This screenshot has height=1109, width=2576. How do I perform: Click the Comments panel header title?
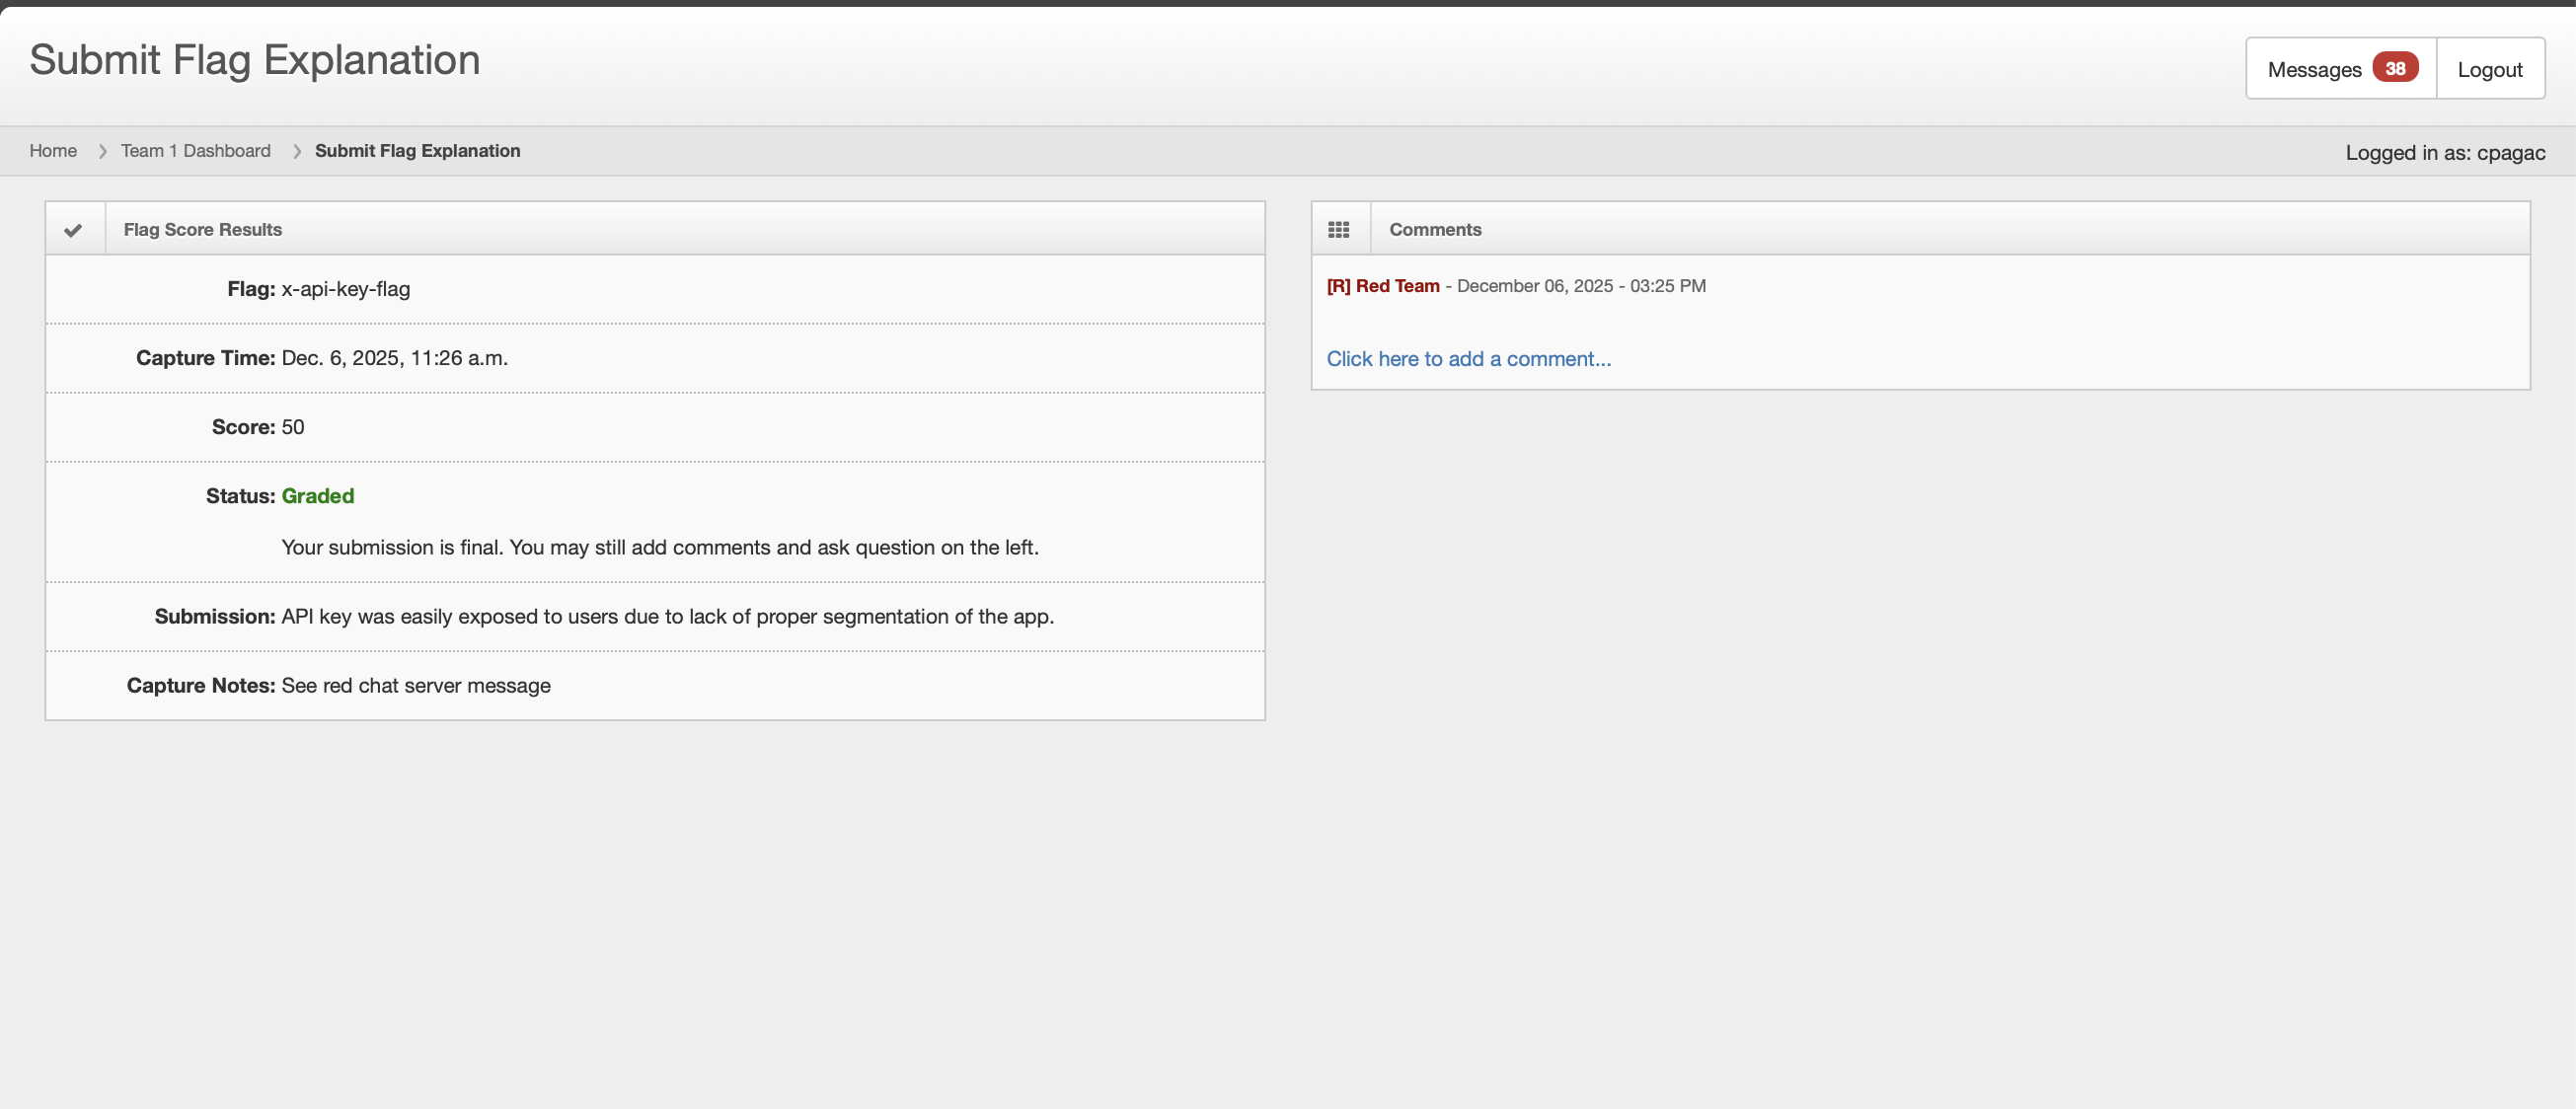[1434, 230]
